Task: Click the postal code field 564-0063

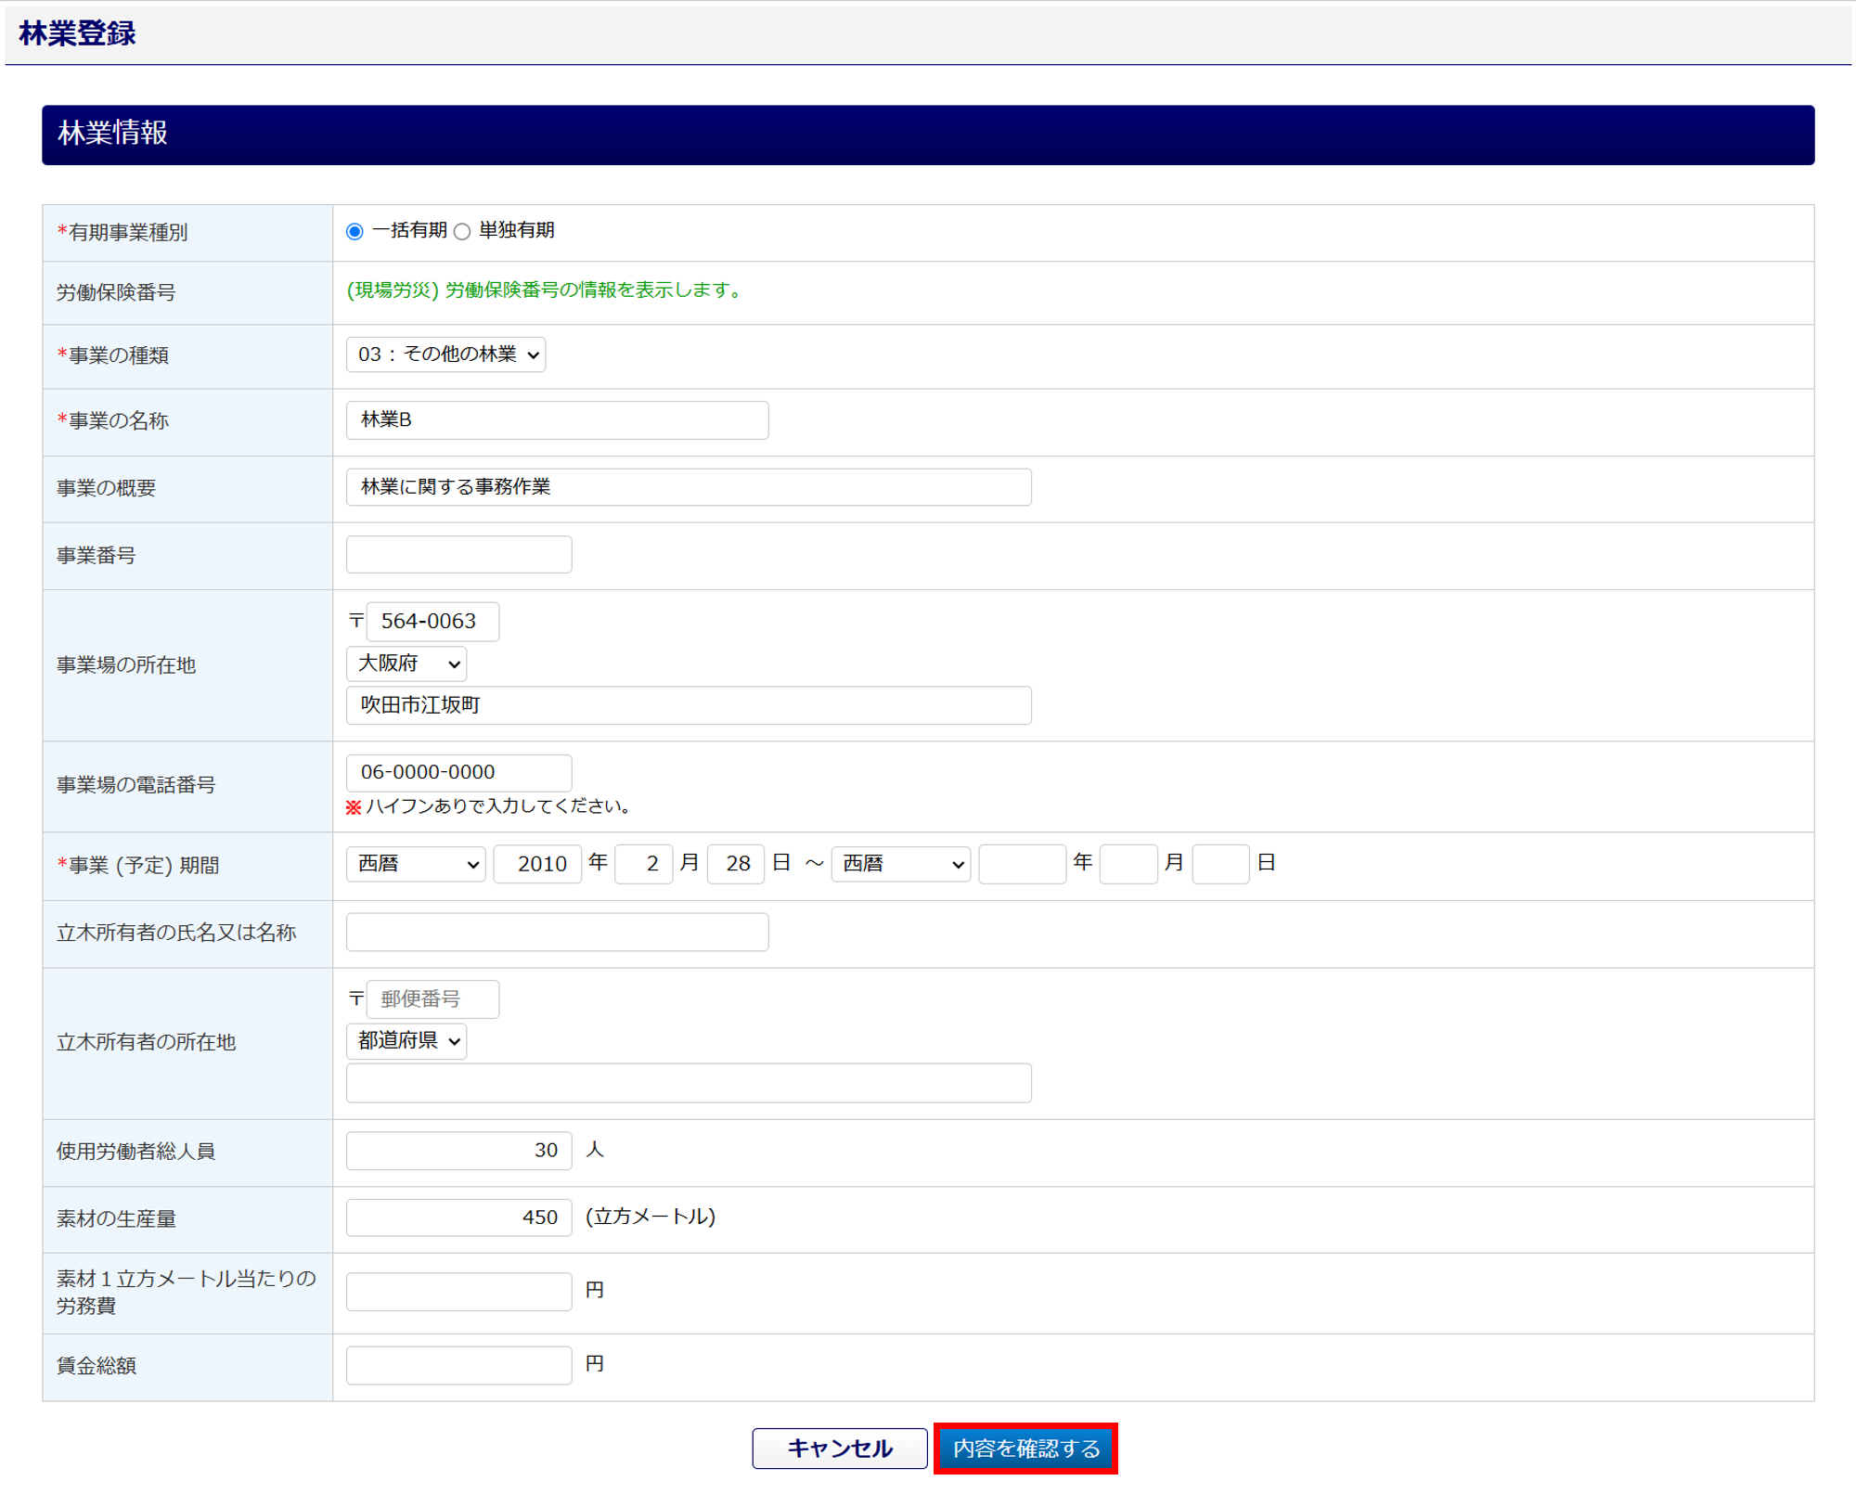Action: 432,622
